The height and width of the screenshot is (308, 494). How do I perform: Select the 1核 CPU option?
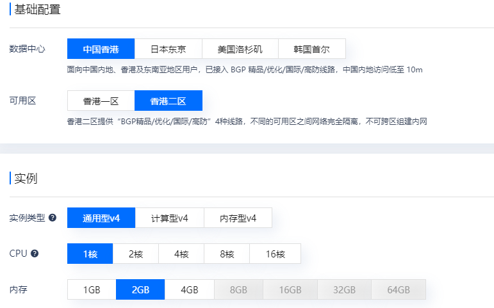pos(90,254)
